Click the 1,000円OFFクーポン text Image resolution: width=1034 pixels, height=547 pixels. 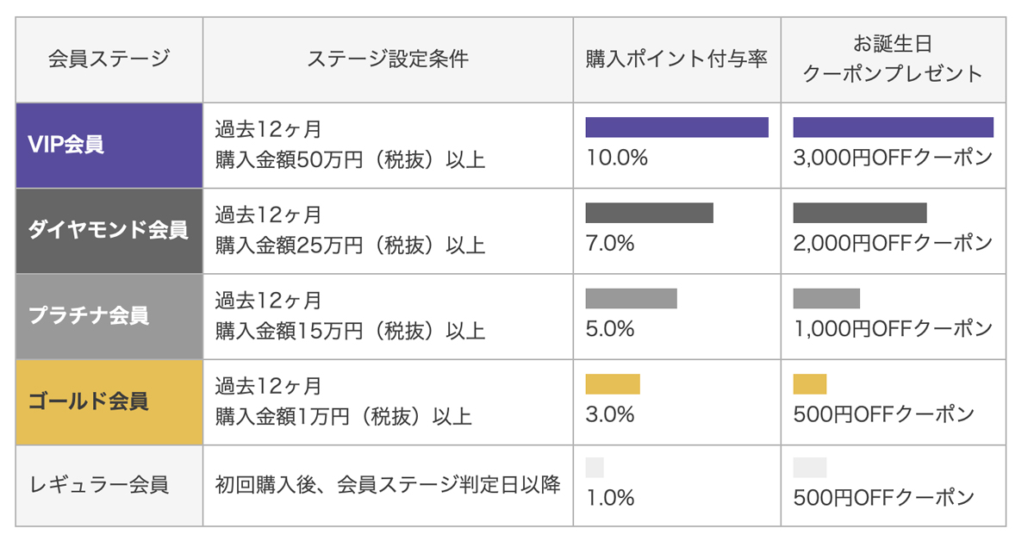[893, 329]
